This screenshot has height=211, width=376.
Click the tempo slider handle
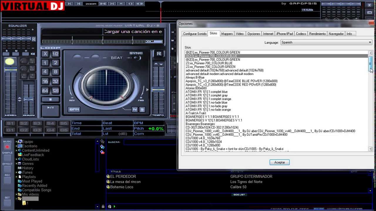(158, 89)
